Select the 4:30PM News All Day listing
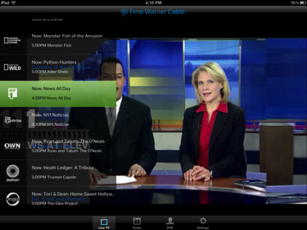 click(x=51, y=98)
